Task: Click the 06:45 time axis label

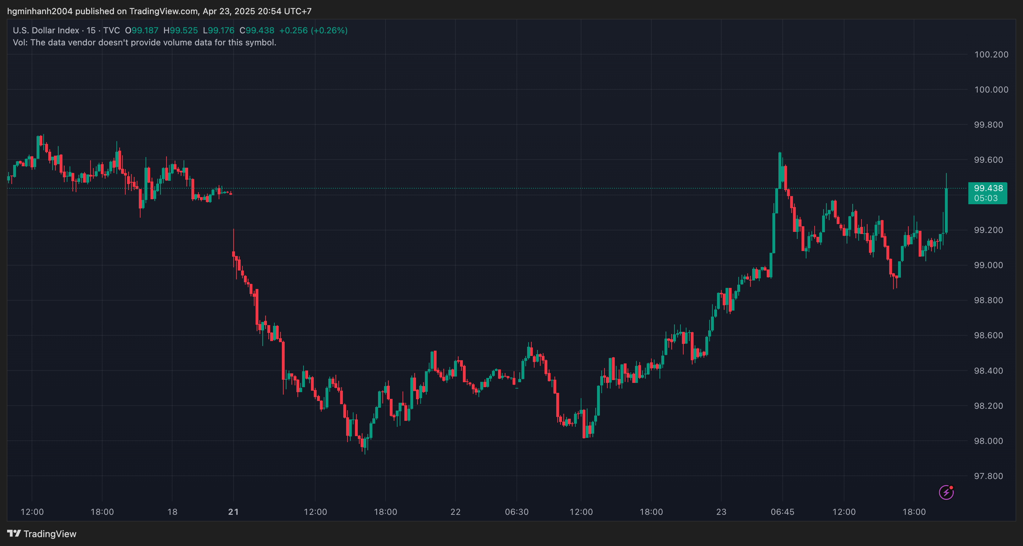Action: pos(782,512)
